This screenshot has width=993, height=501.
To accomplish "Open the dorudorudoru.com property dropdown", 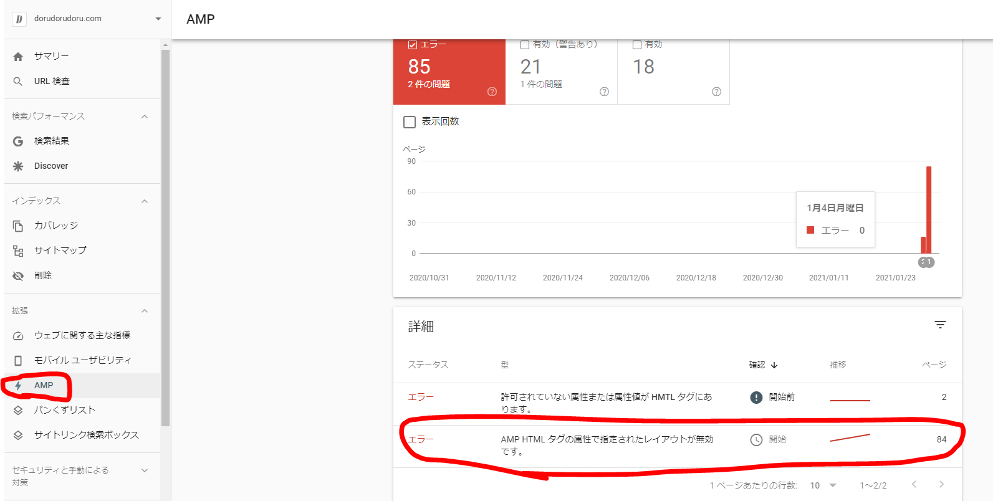I will coord(158,19).
